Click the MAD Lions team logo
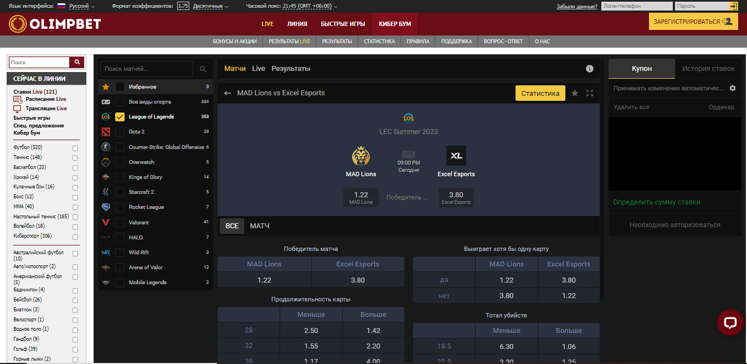Screen dimensions: 747x364 click(x=361, y=156)
